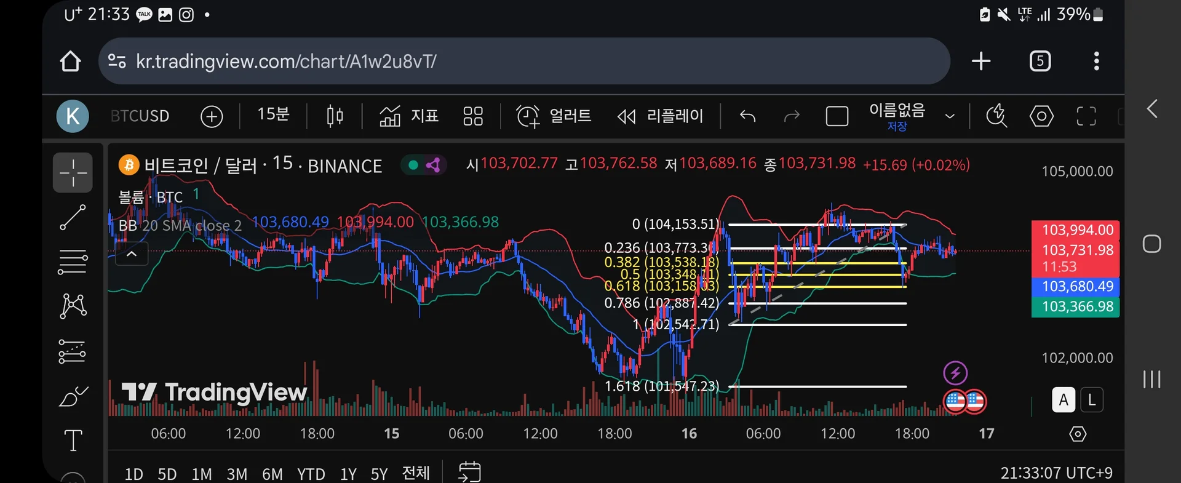
Task: Open quick search tool
Action: pyautogui.click(x=996, y=116)
